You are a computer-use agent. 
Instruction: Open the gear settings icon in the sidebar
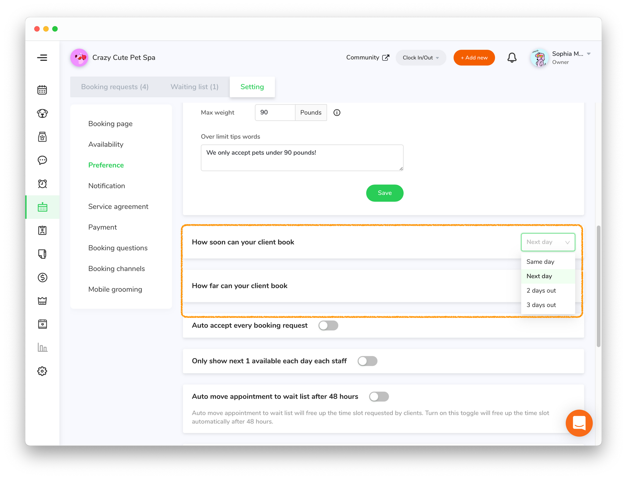click(42, 371)
